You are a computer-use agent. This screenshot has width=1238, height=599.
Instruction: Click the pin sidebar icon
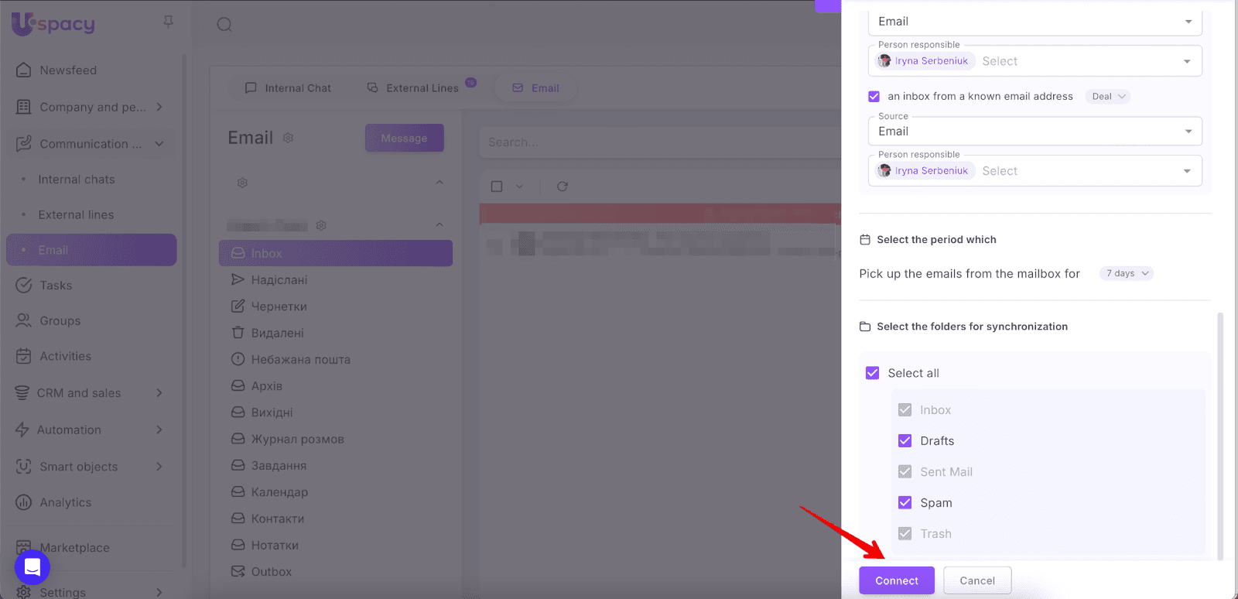(x=168, y=22)
